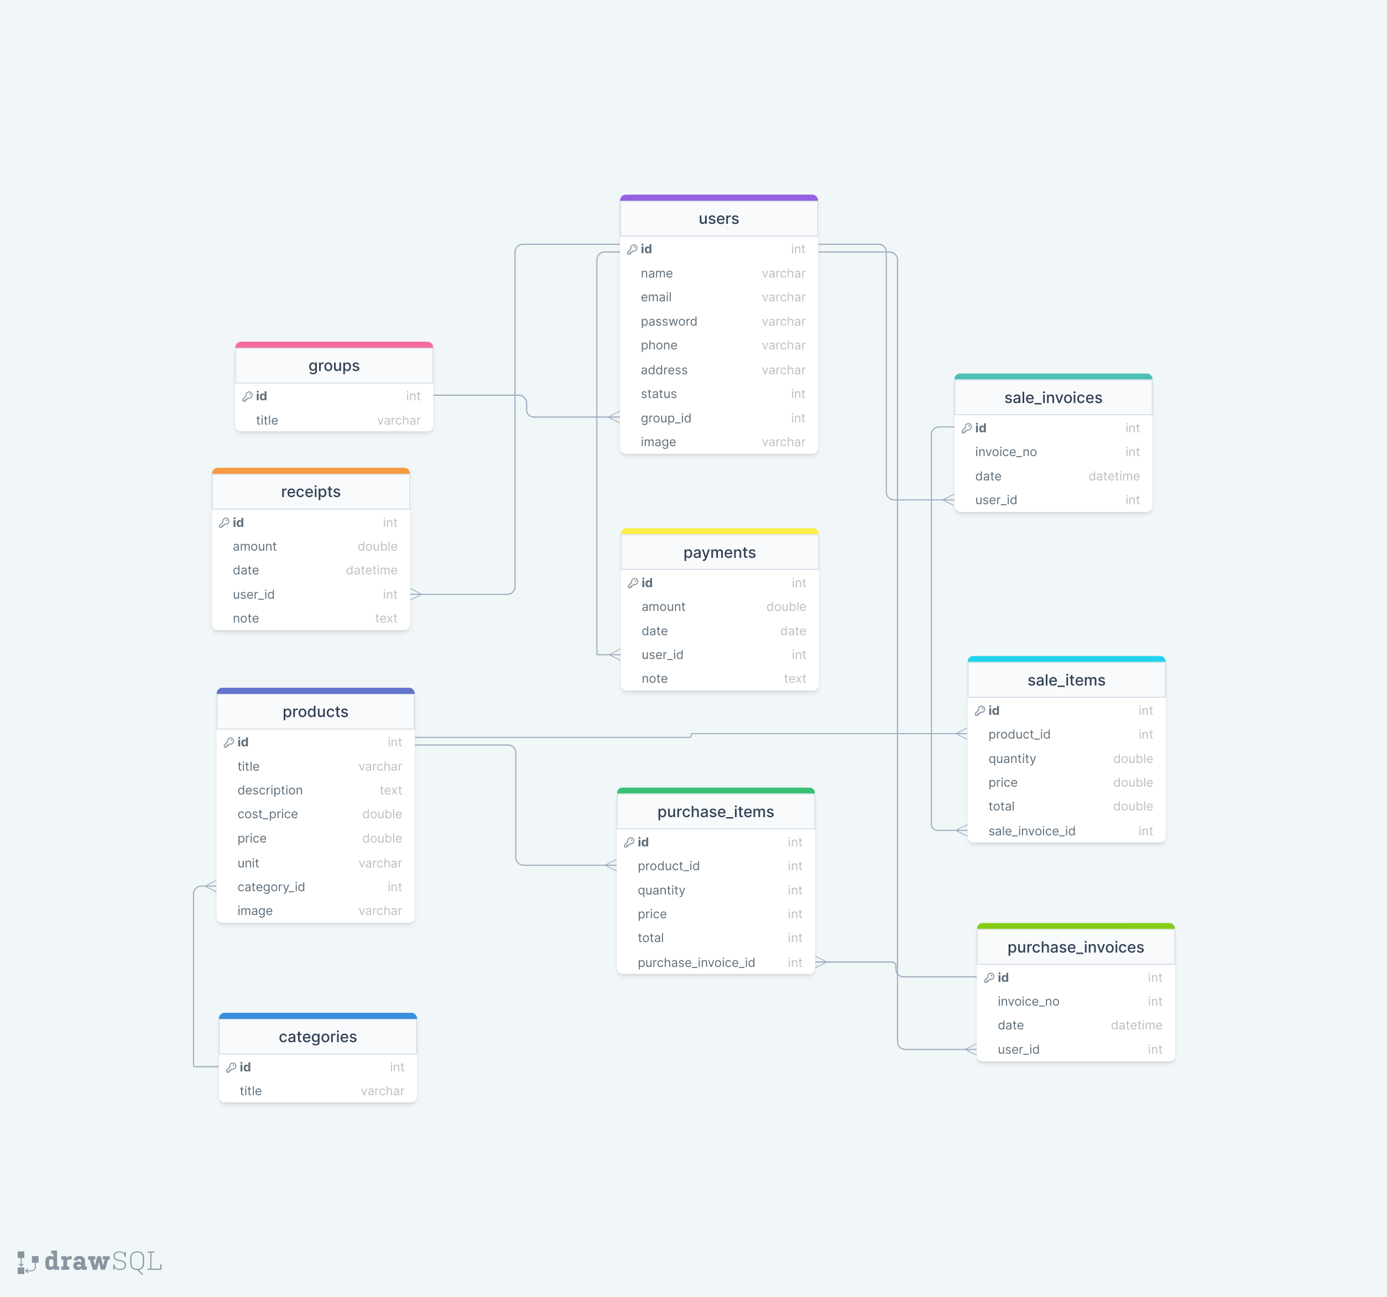Select the users table header
Screen dimensions: 1387x1297
pyautogui.click(x=718, y=218)
